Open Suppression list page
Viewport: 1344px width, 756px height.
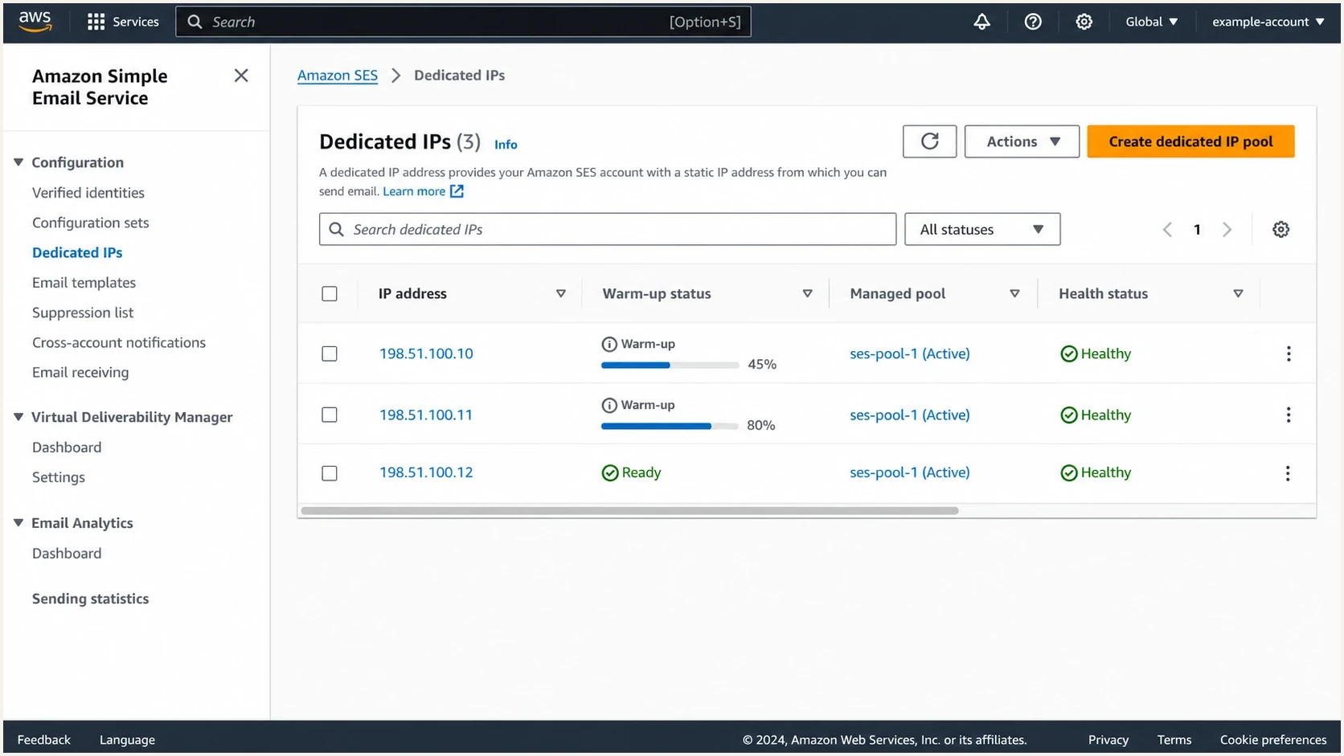click(x=83, y=313)
